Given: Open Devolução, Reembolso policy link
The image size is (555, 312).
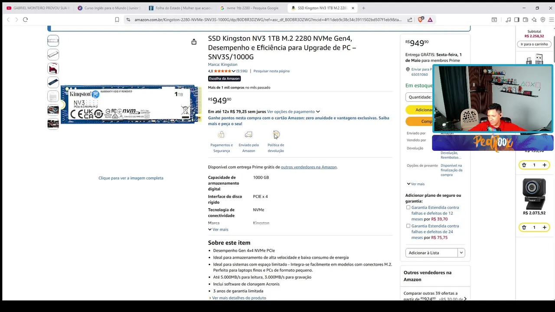Looking at the screenshot, I should pos(451,155).
